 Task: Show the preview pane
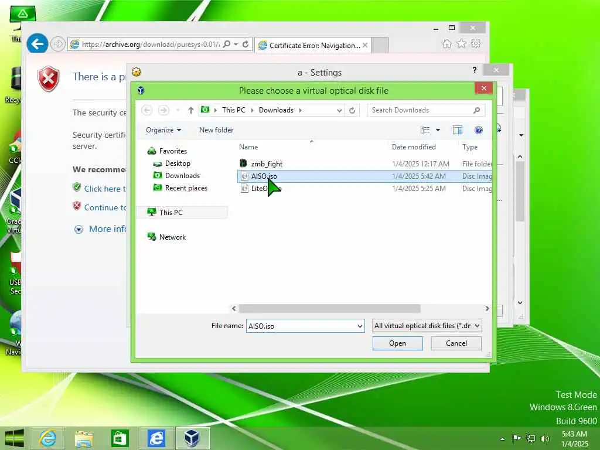[x=457, y=130]
